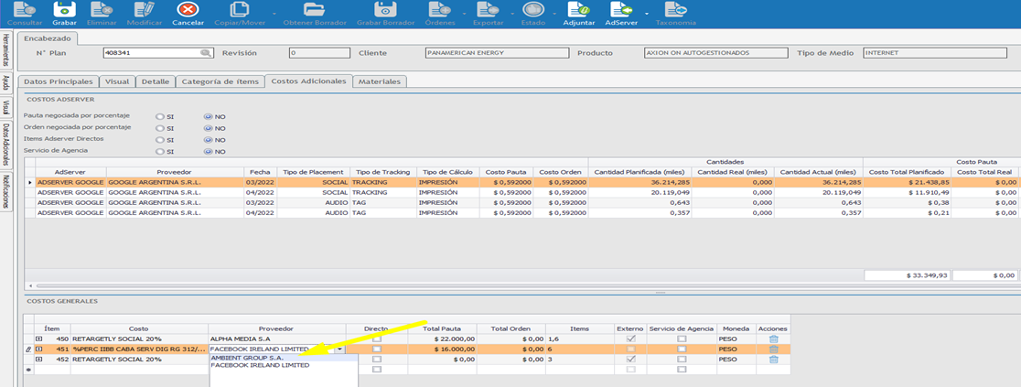Open the Notificaciones side panel tab

tap(5, 191)
